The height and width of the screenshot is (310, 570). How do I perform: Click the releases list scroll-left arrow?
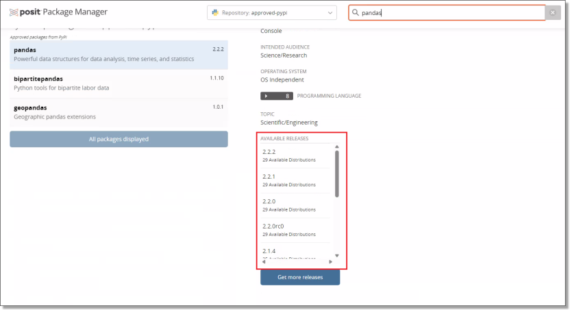tap(264, 262)
